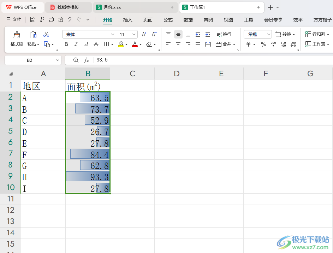Click the Cut scissors icon
The image size is (333, 253).
click(46, 34)
